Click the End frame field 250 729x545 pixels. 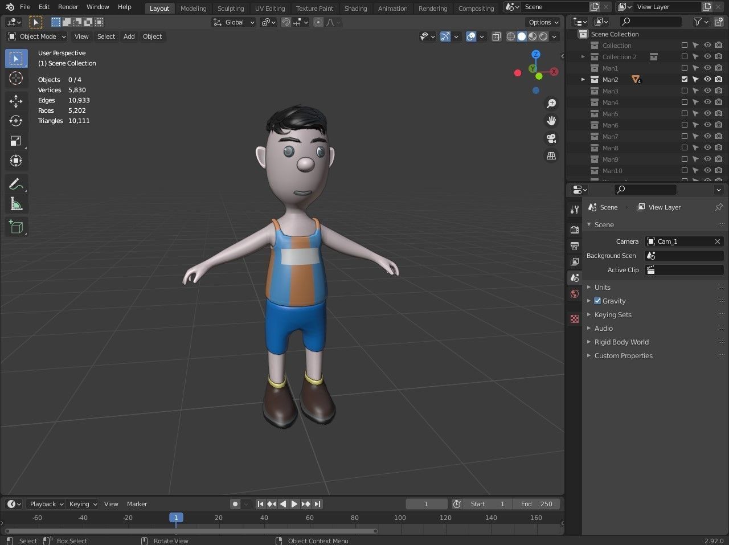(536, 504)
